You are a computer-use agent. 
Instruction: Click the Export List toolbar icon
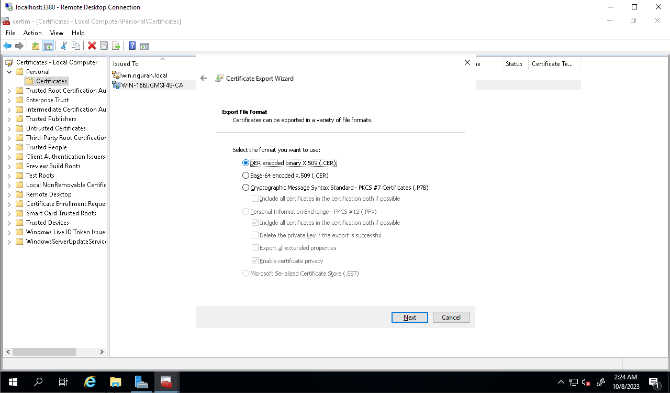116,46
